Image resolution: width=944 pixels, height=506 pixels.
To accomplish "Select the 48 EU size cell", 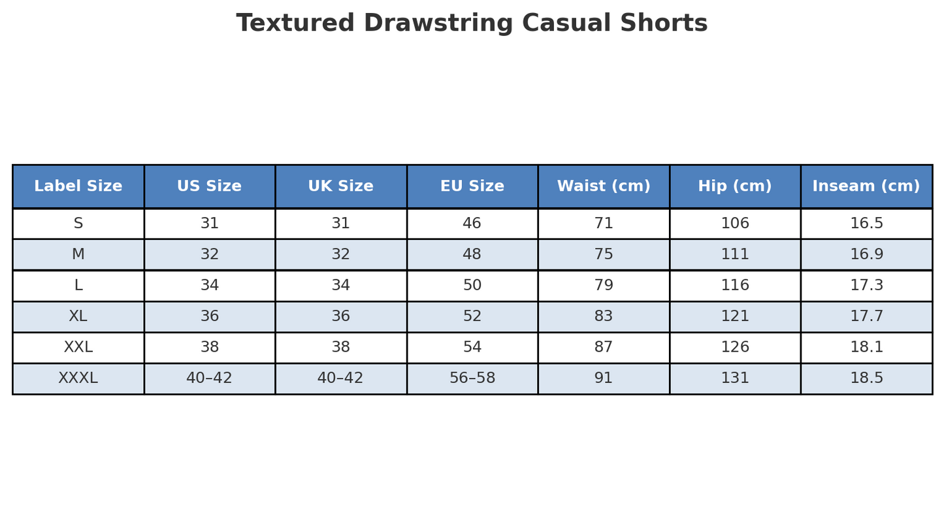I will tap(472, 255).
